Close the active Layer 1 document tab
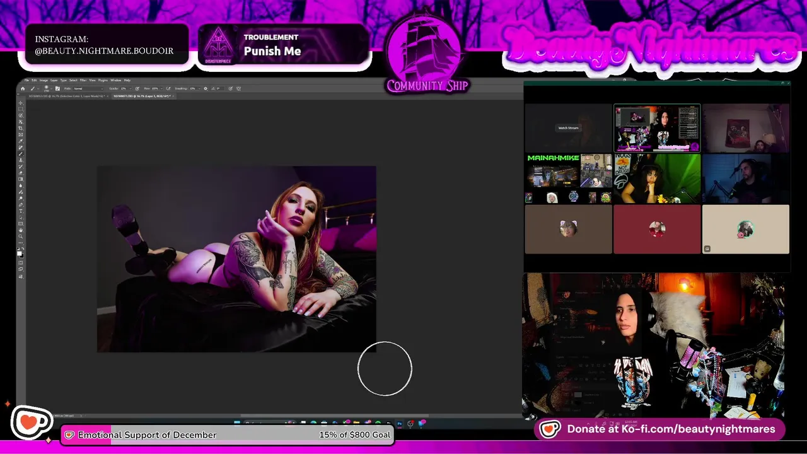 [173, 96]
